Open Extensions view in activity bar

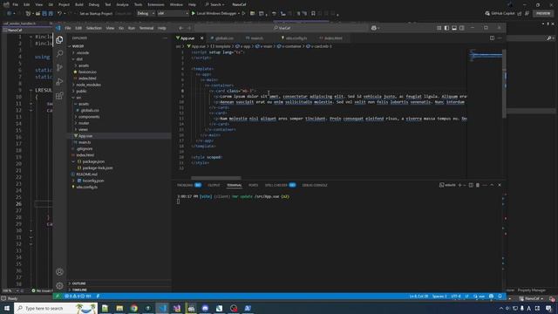coord(59,96)
